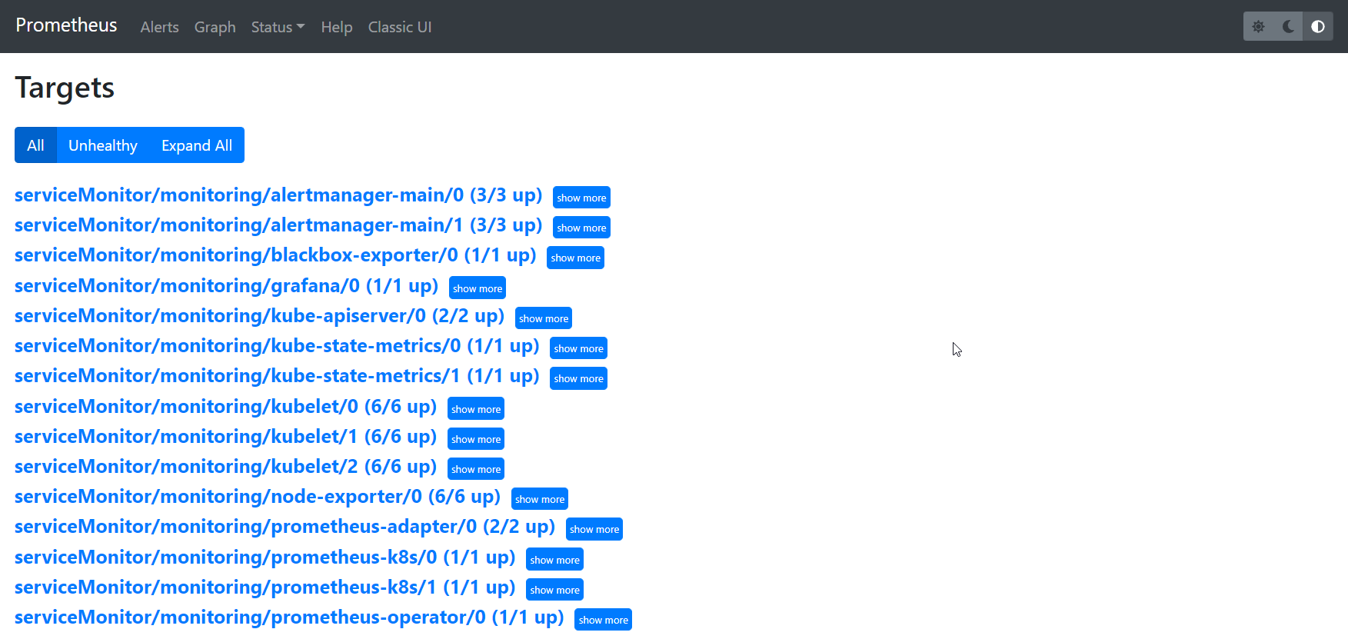Open kube-state-metrics/1 target group link
1348x639 pixels.
coord(277,376)
